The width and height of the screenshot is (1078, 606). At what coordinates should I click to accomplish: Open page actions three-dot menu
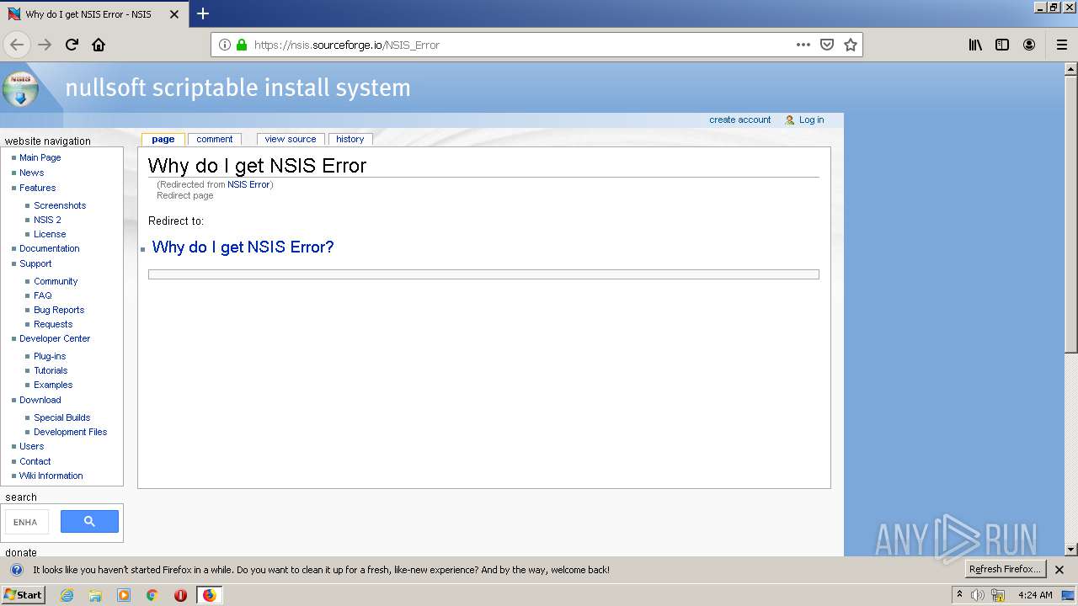[803, 45]
